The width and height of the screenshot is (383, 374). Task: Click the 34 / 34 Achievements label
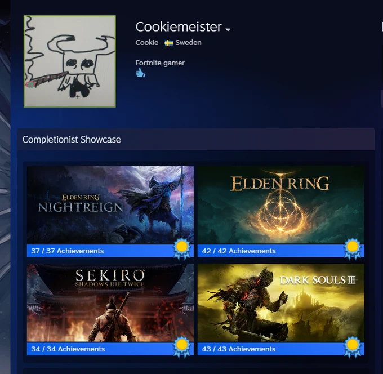(68, 349)
